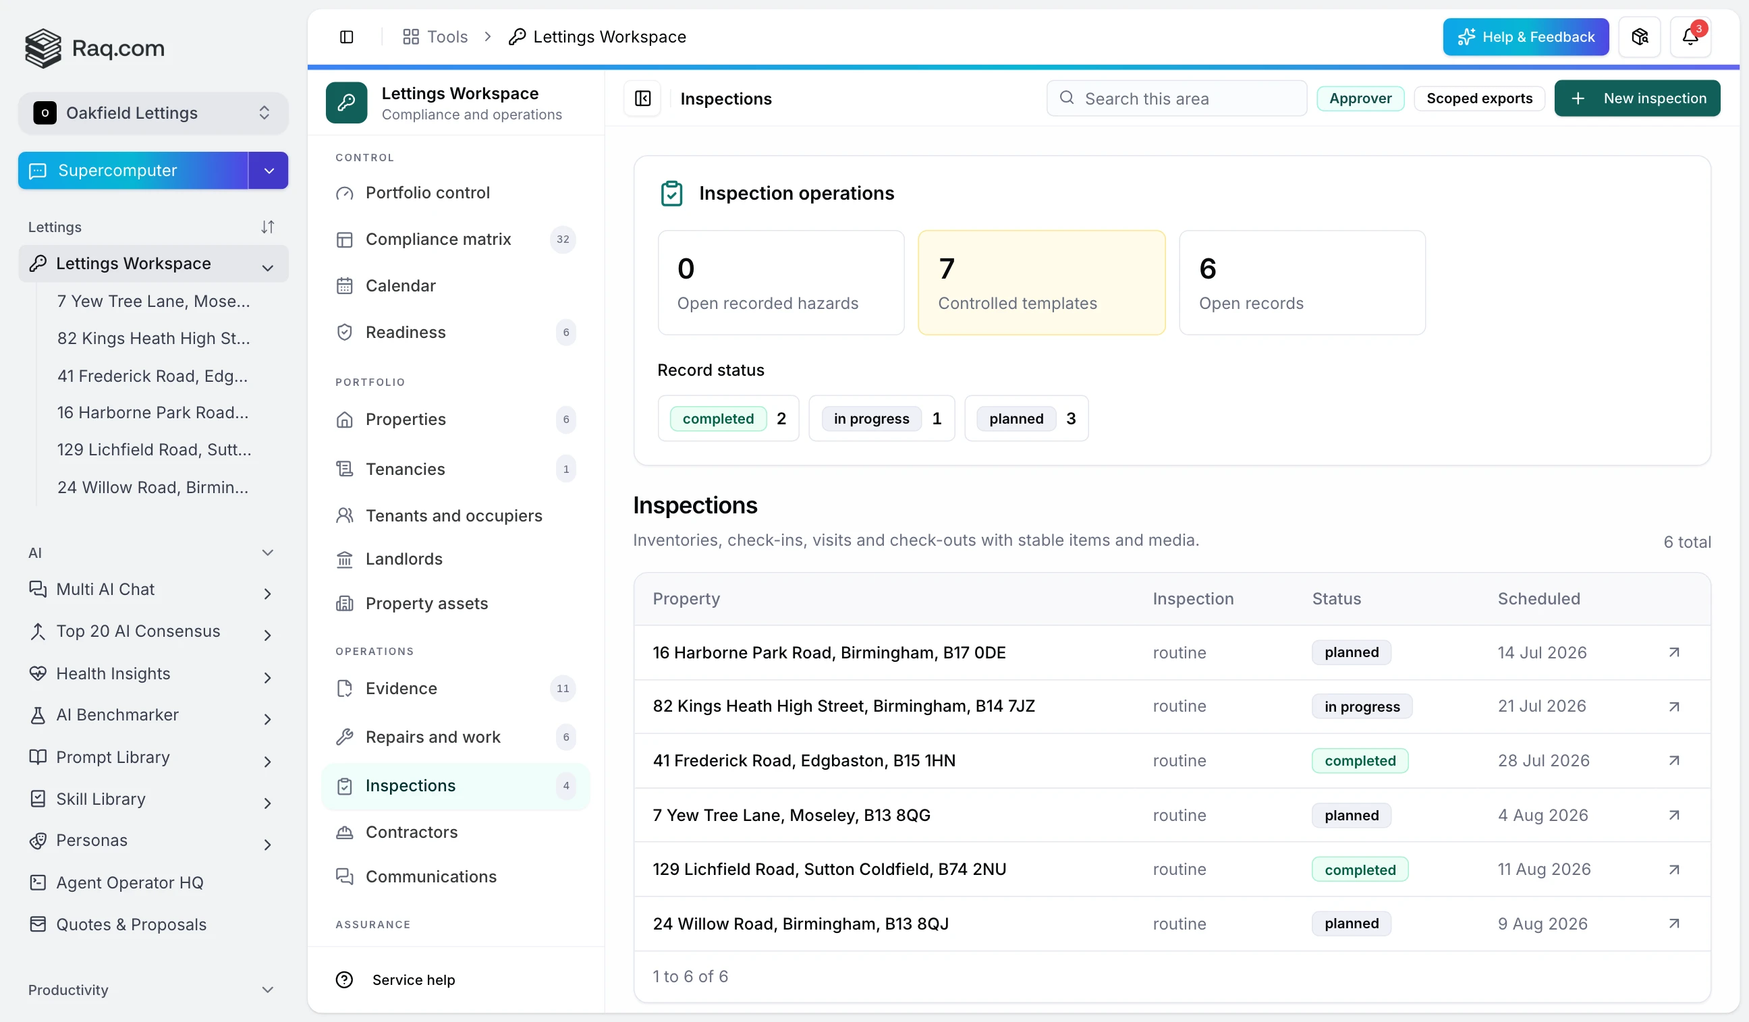Open Landlords
Image resolution: width=1749 pixels, height=1022 pixels.
(x=455, y=559)
